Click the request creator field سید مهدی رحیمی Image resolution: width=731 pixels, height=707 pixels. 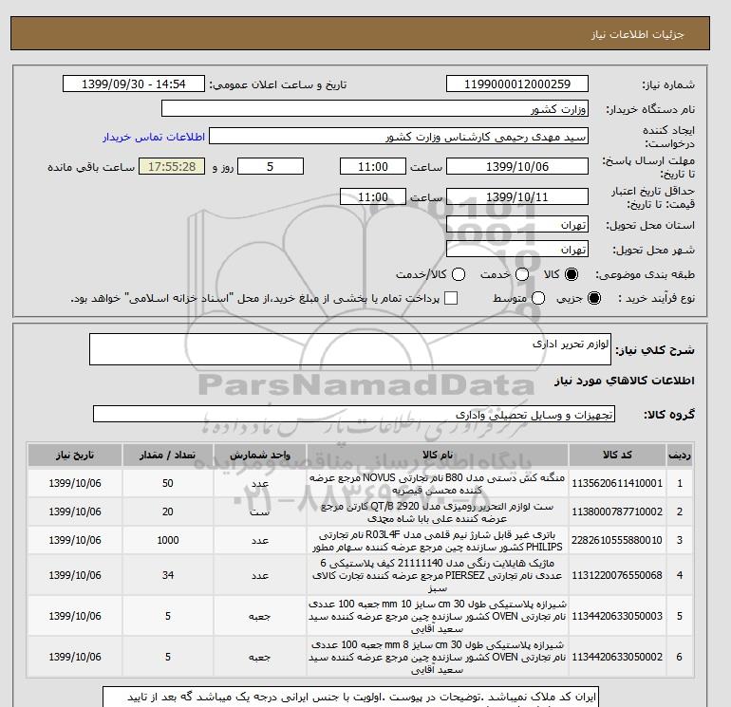[399, 137]
